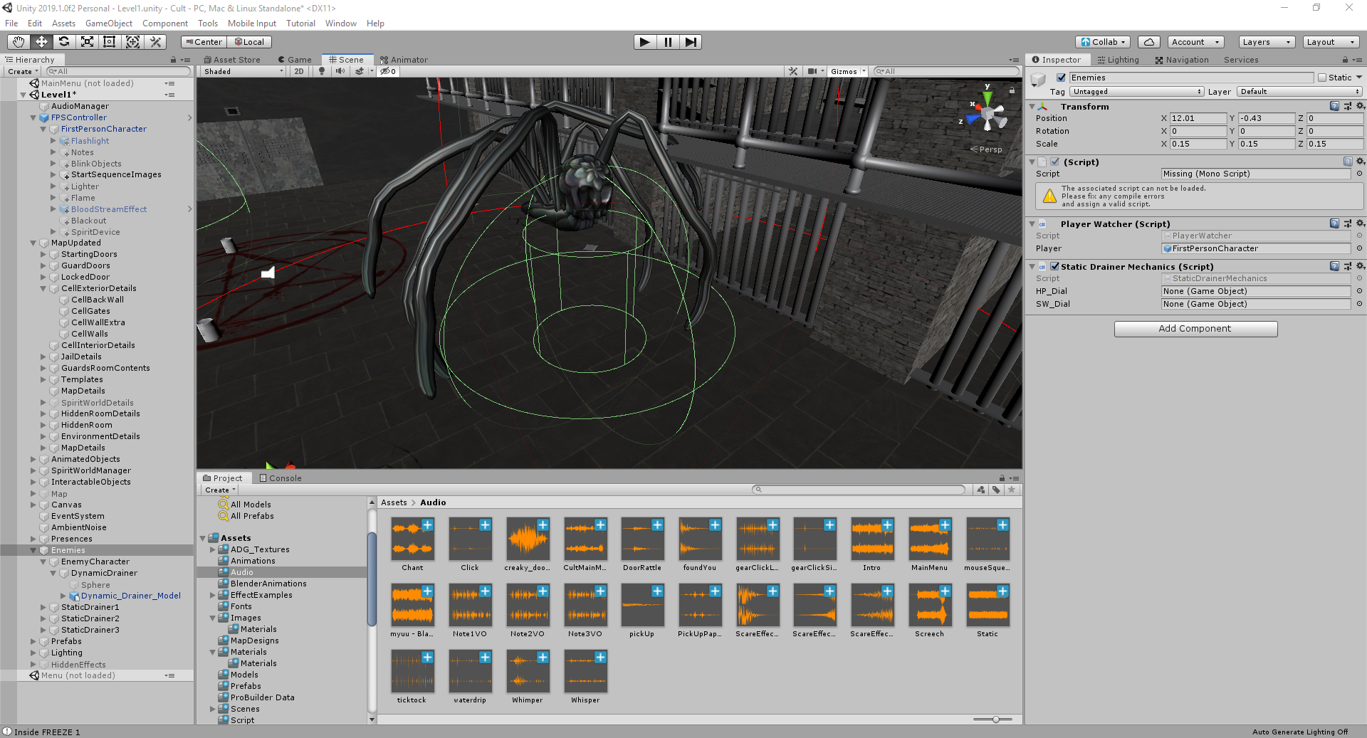Switch to the Animator tab

tap(404, 60)
